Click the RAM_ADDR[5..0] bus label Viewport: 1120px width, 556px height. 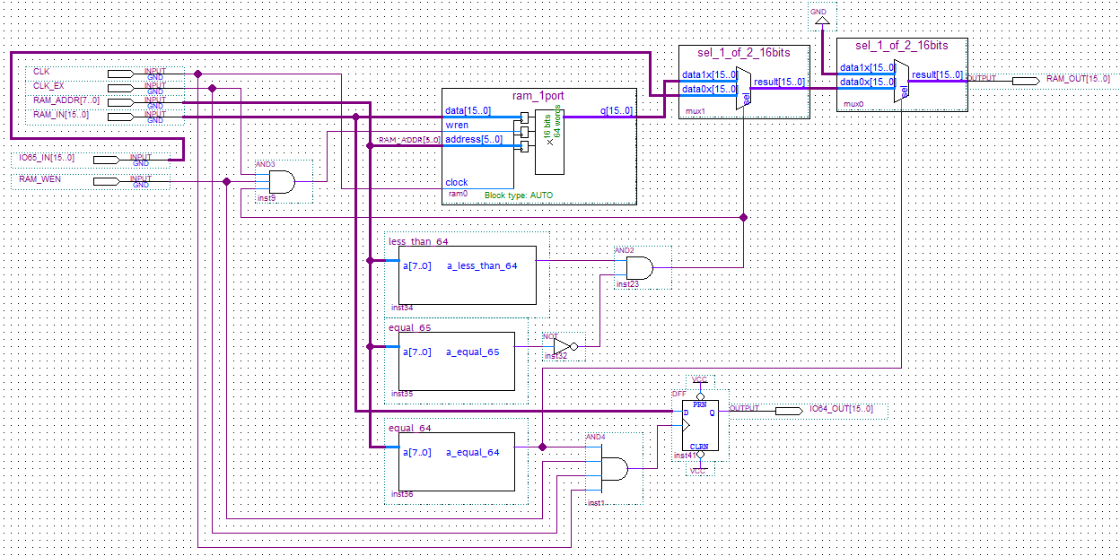pyautogui.click(x=408, y=141)
